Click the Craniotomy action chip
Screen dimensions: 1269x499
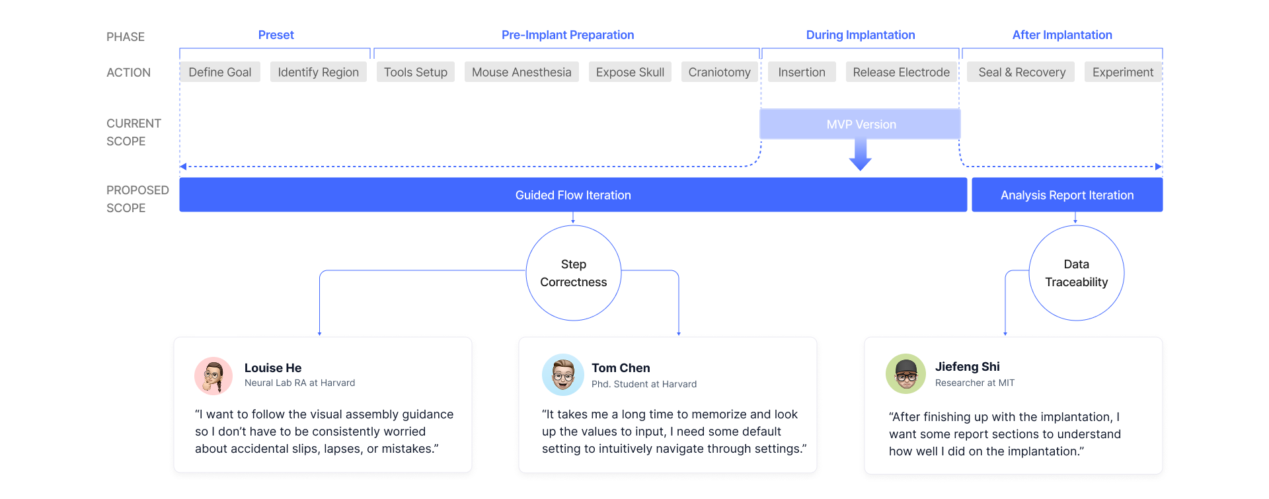click(x=719, y=72)
